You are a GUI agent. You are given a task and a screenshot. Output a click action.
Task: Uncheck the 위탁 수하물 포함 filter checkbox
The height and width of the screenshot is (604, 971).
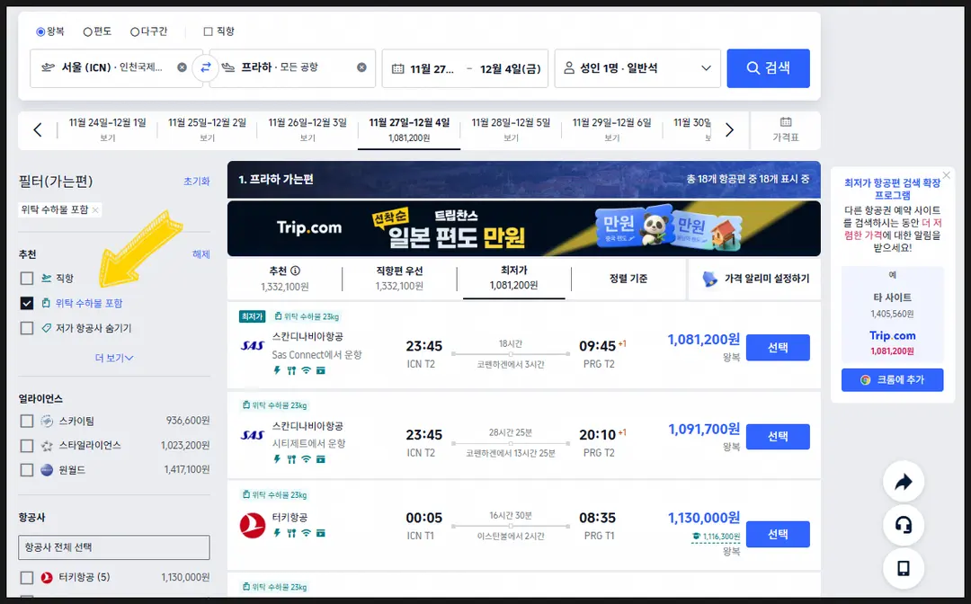pyautogui.click(x=27, y=303)
